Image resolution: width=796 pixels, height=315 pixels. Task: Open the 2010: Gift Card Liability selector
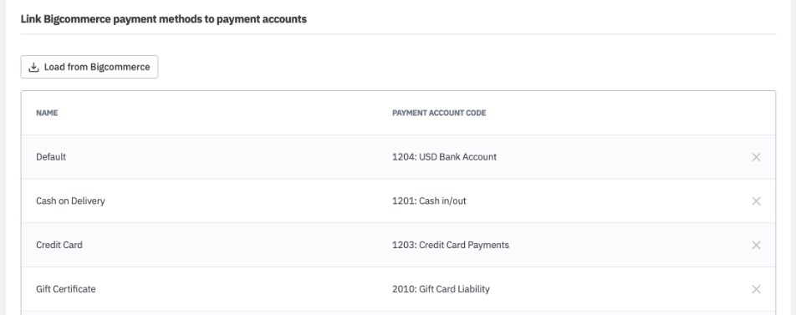tap(441, 289)
